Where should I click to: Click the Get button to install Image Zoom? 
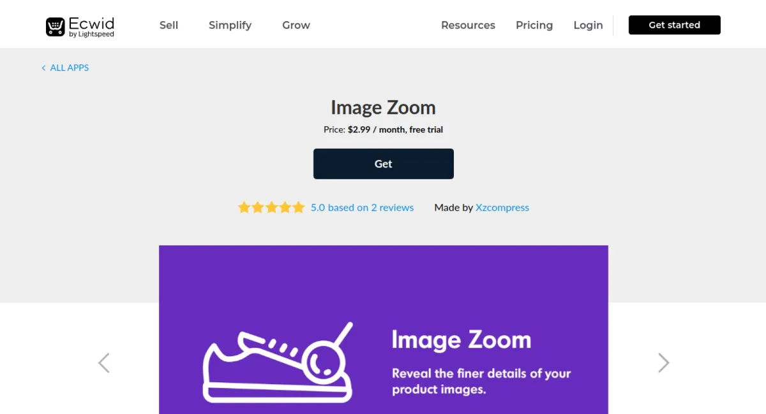(383, 164)
